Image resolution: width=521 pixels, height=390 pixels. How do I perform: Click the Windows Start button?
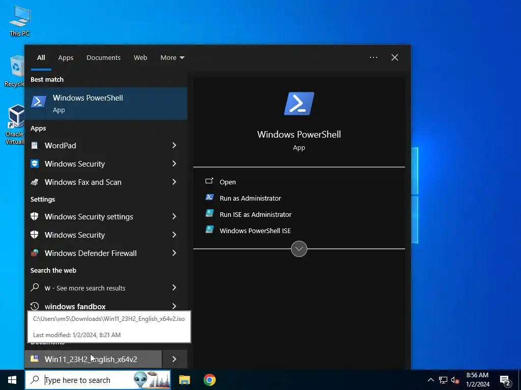12,380
